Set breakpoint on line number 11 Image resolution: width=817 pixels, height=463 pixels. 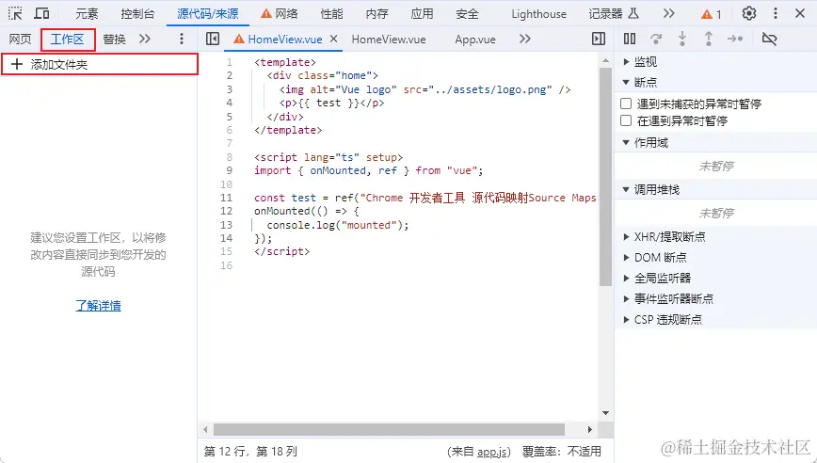226,198
